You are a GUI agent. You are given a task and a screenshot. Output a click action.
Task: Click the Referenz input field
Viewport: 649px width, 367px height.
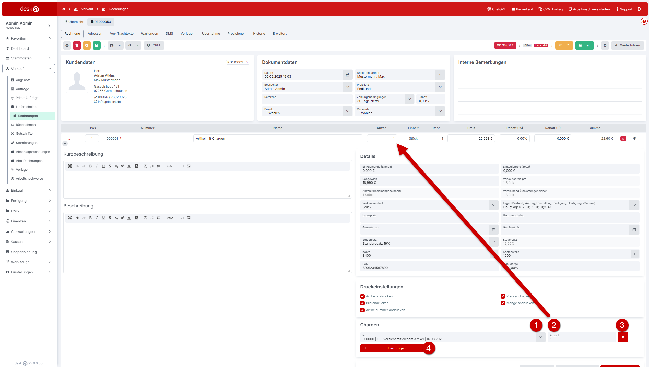pos(307,99)
